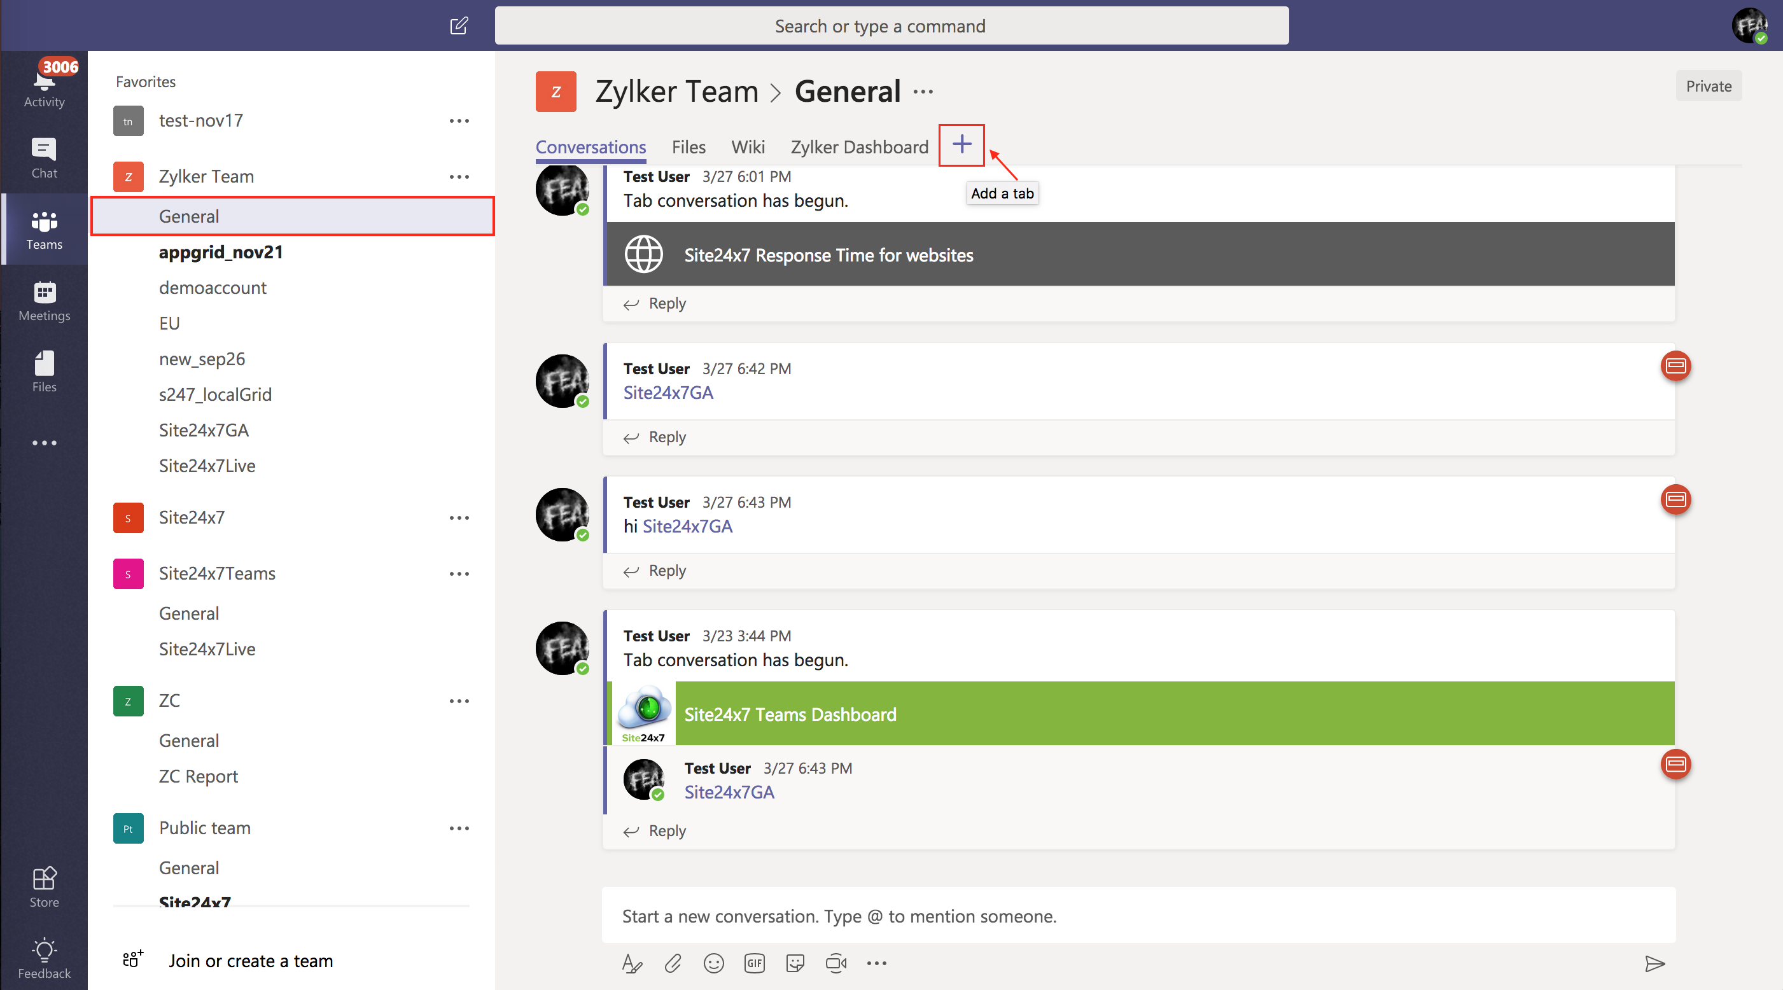
Task: Select the appgrid_nov21 channel
Action: click(x=221, y=252)
